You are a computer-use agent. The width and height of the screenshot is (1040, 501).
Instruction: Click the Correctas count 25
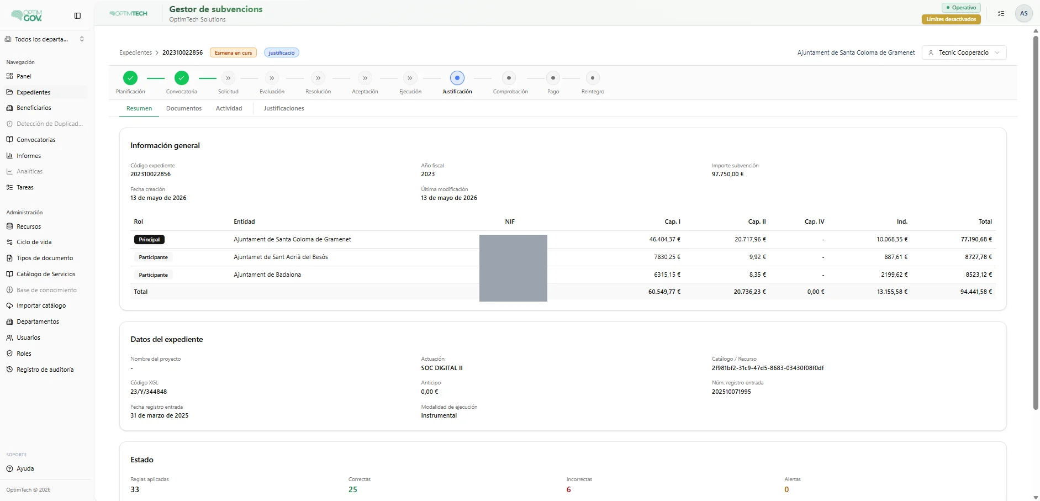coord(353,489)
